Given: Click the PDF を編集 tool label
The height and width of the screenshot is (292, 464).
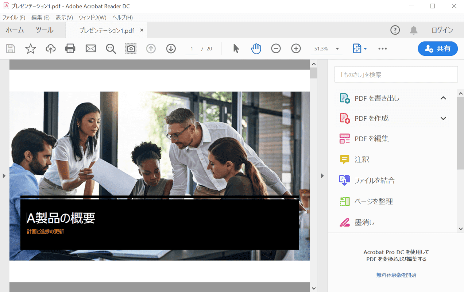Looking at the screenshot, I should pos(372,139).
